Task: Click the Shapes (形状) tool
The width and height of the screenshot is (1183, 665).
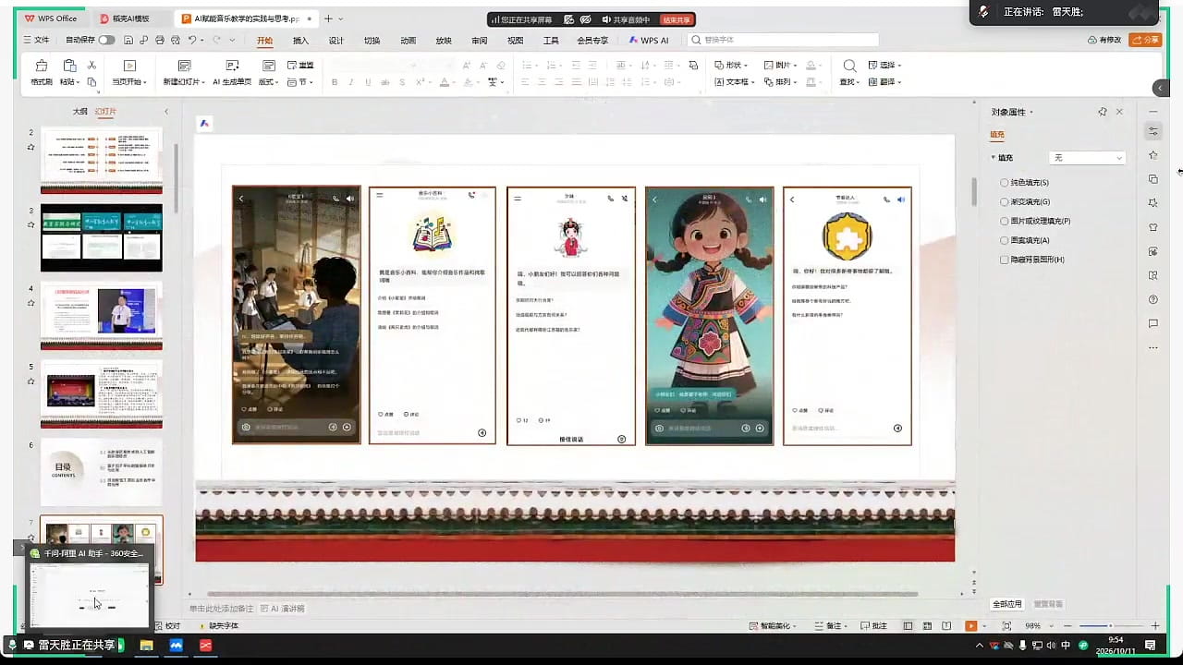Action: coord(731,66)
